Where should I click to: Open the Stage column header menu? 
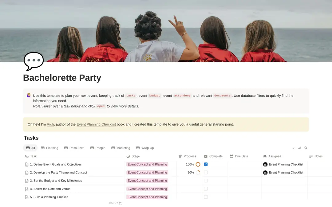click(133, 156)
